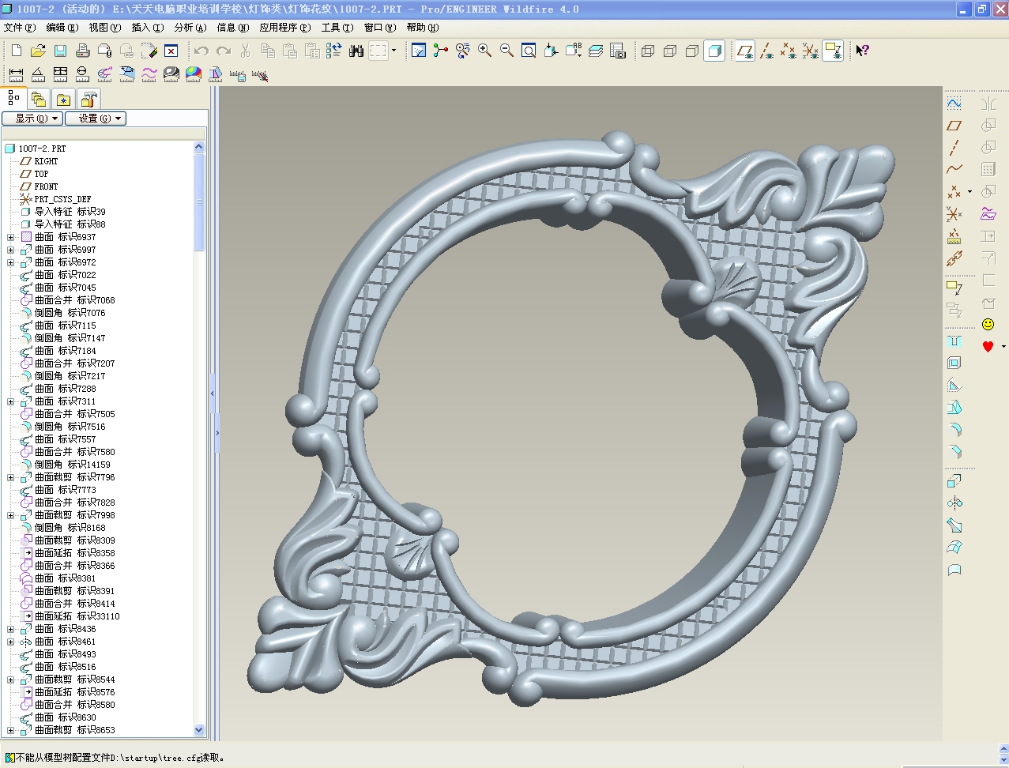Click the Mirror tool icon
1009x768 pixels.
pyautogui.click(x=988, y=104)
